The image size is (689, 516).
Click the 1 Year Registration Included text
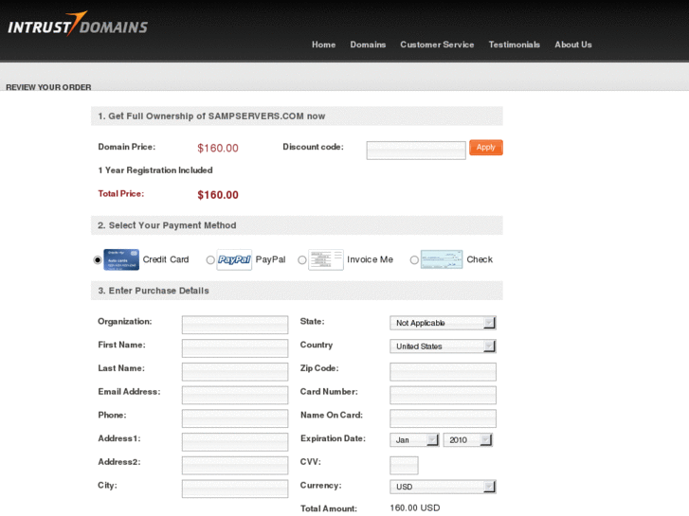[155, 170]
